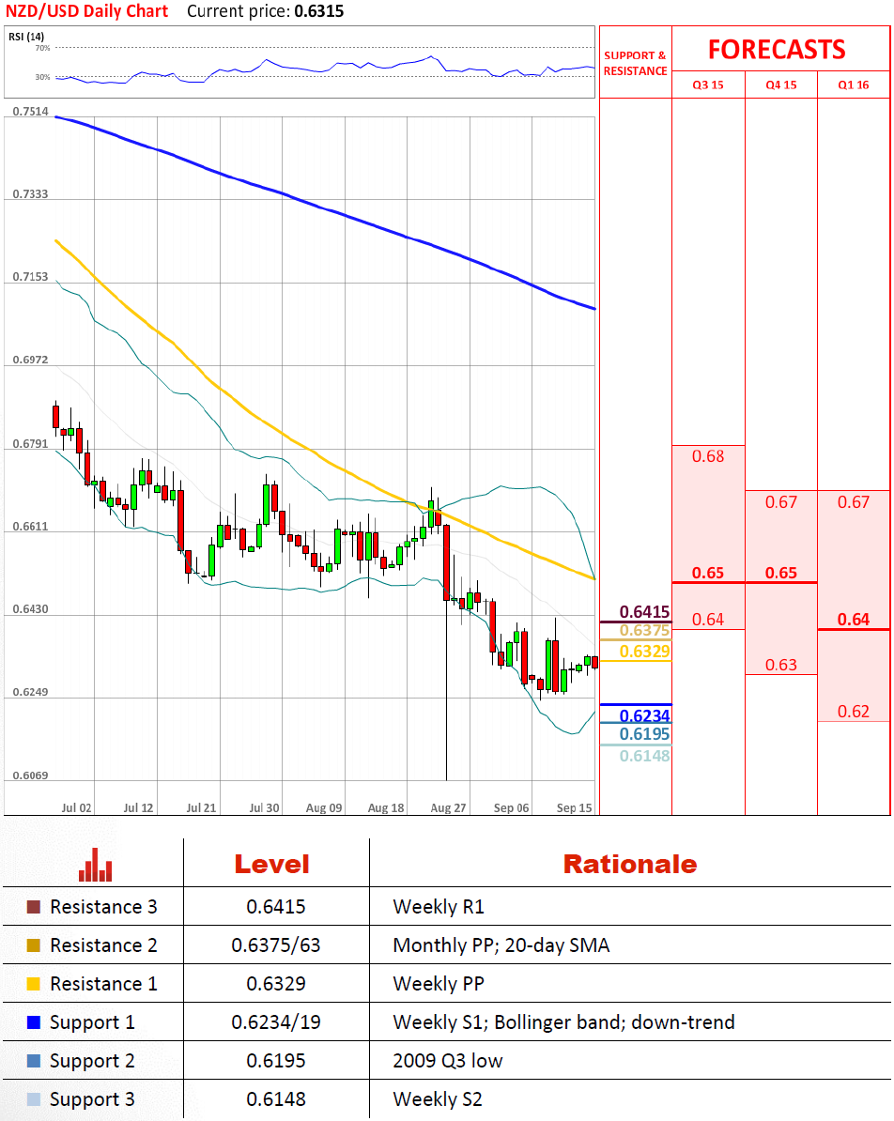Click the 0.6234 support level label
Viewport: 894px width, 1121px height.
[x=644, y=715]
